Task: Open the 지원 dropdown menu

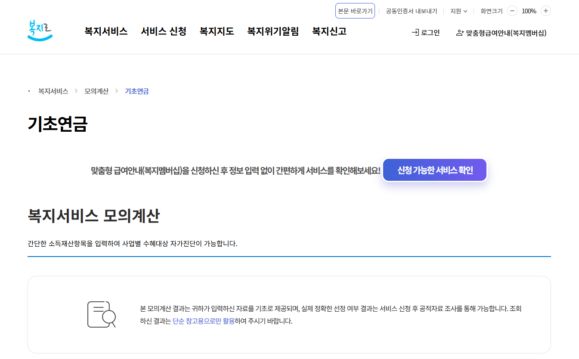Action: [458, 11]
